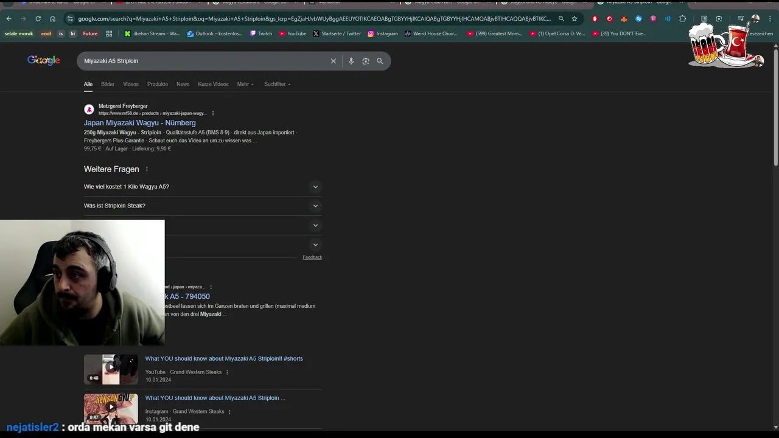Open the second red circle extension icon

pos(609,19)
